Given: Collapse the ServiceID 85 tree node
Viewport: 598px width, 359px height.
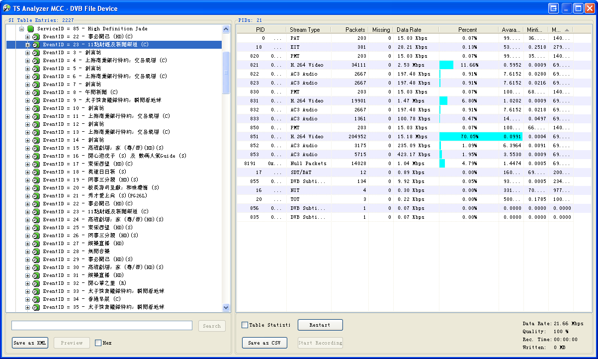Looking at the screenshot, I should 22,29.
